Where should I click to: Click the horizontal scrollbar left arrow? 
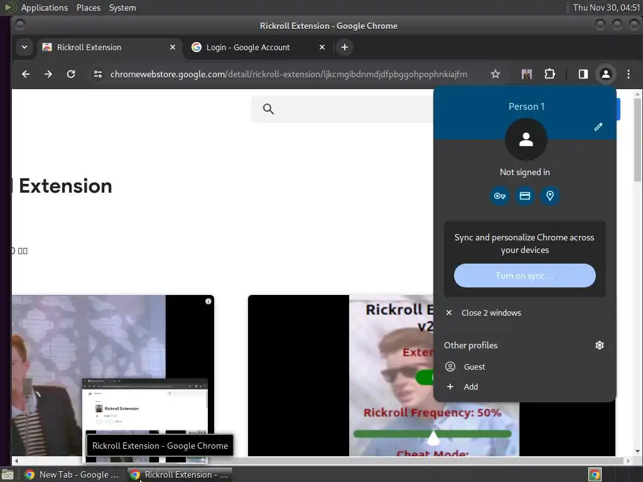pos(16,461)
